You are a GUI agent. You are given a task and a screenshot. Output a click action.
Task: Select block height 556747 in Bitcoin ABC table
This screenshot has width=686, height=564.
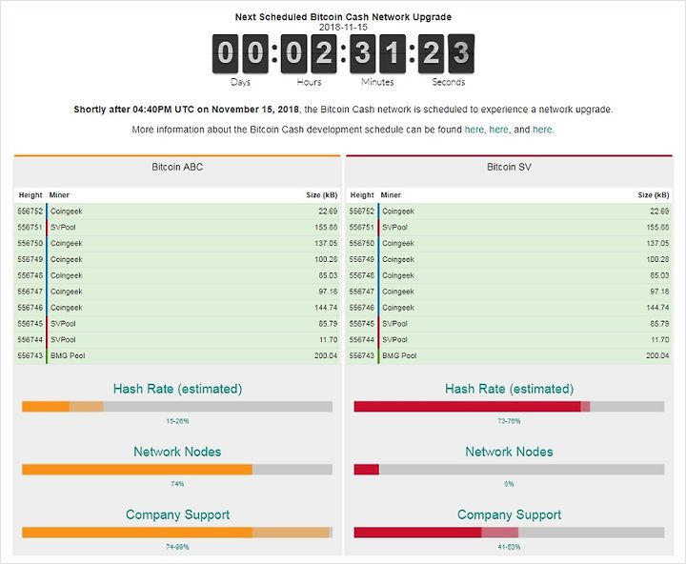coord(30,292)
